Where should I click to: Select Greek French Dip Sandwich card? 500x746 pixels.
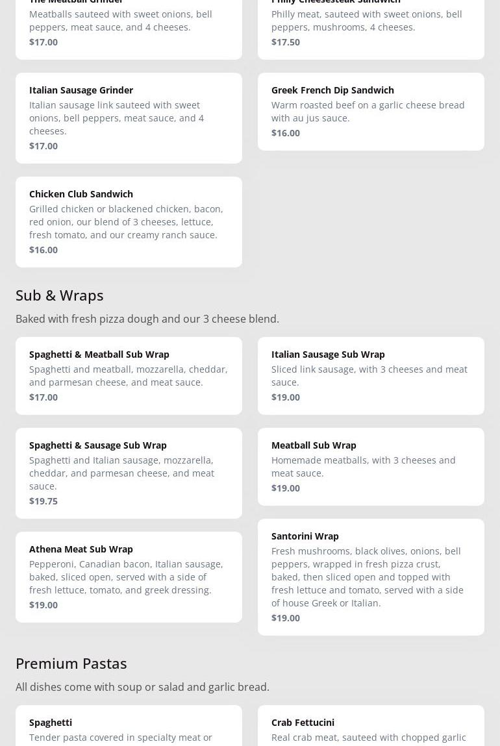[371, 111]
